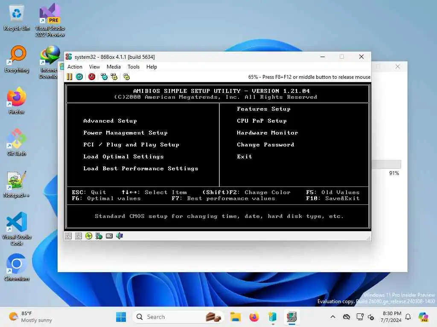This screenshot has width=437, height=327.
Task: Click the taskbar Search box
Action: (x=178, y=317)
